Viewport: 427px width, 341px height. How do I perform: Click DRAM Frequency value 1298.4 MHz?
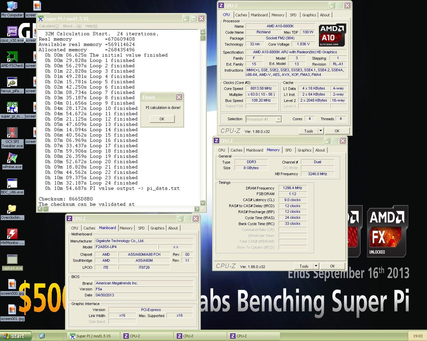293,188
